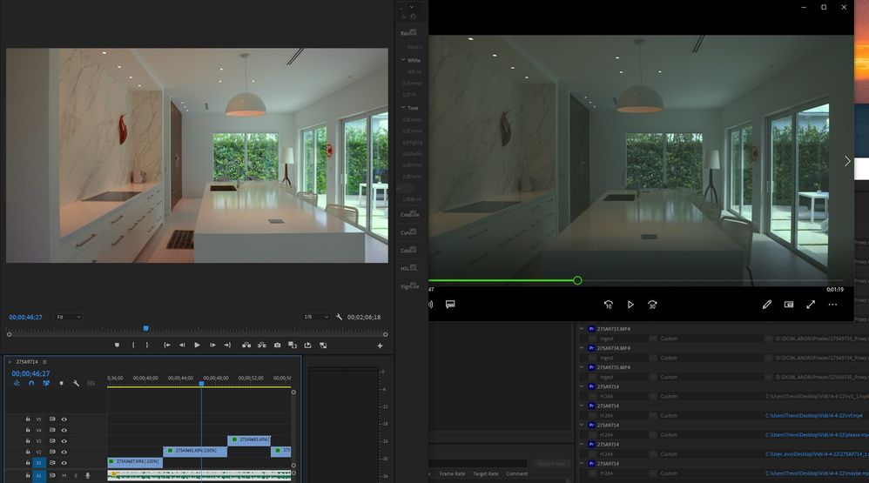Toggle mini view in media player
Screen dimensions: 869x483
pyautogui.click(x=789, y=305)
